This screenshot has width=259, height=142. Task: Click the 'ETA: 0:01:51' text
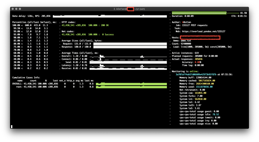click(x=239, y=16)
